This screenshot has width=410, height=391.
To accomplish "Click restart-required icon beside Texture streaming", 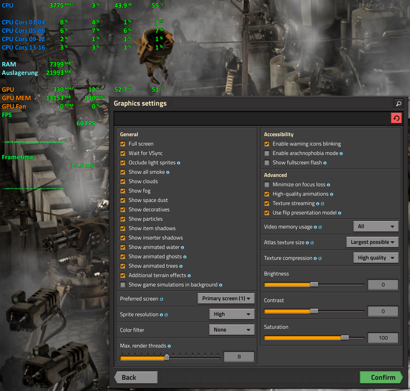I will (323, 204).
